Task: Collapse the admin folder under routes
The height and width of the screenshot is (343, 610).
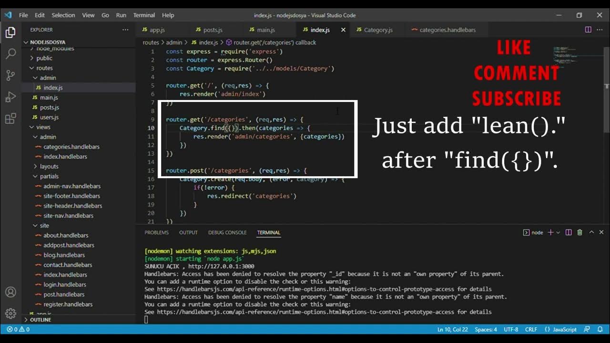Action: point(79,78)
